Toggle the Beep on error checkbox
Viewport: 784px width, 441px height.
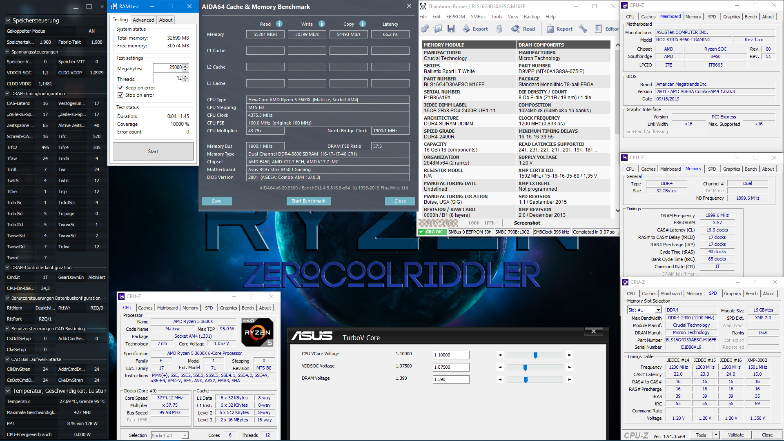coord(120,88)
